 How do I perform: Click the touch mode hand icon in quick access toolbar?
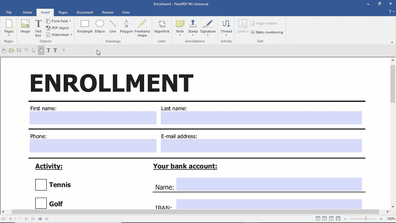[x=4, y=50]
